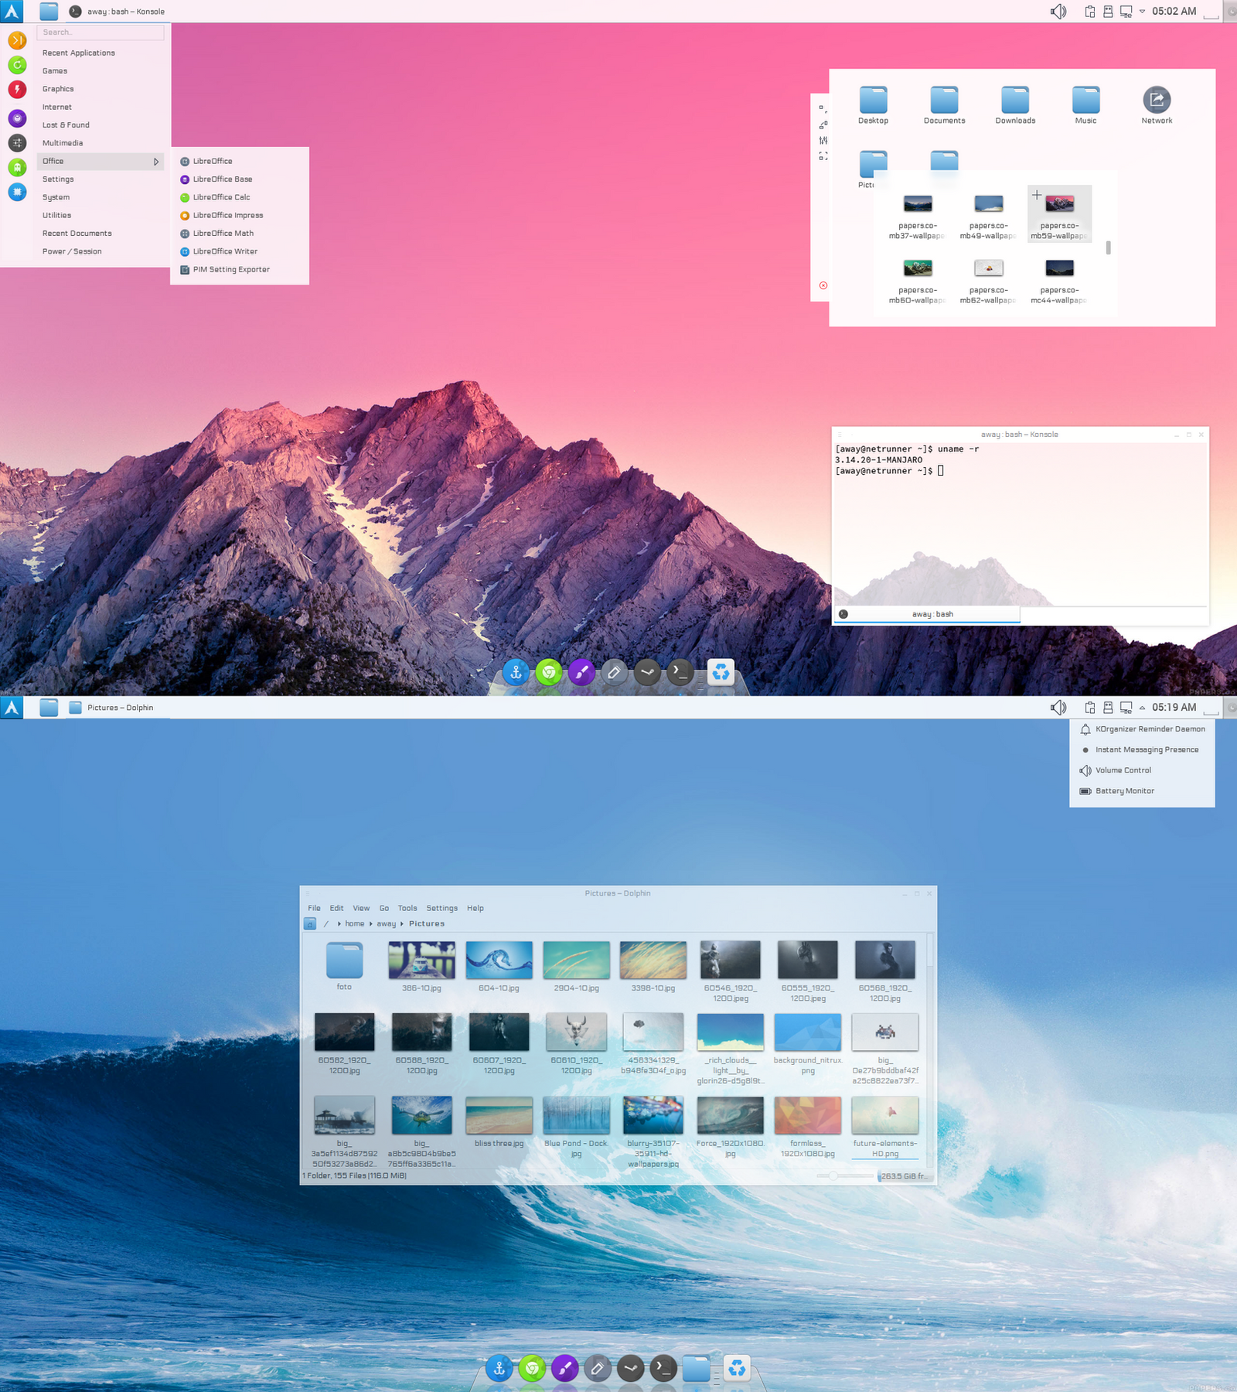This screenshot has width=1237, height=1392.
Task: Open the anchor dock icon in top dock
Action: (516, 672)
